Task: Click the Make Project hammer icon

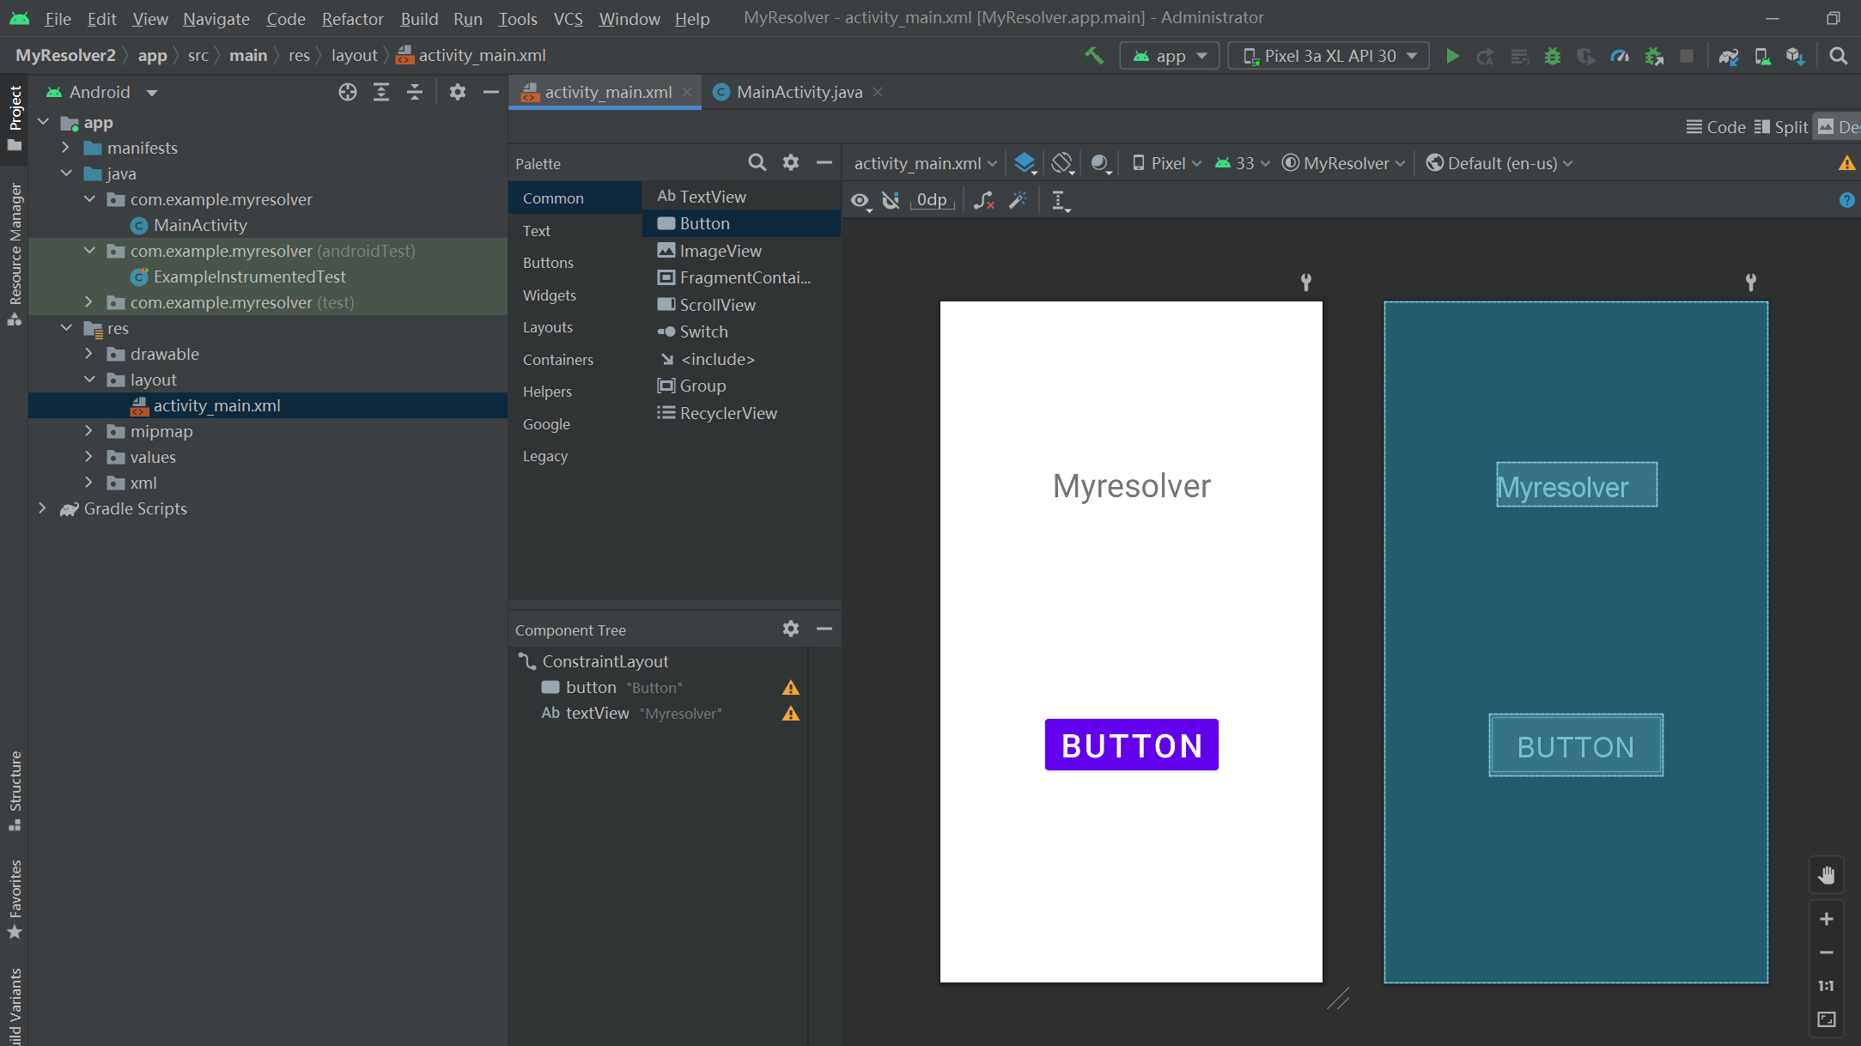Action: pos(1094,57)
